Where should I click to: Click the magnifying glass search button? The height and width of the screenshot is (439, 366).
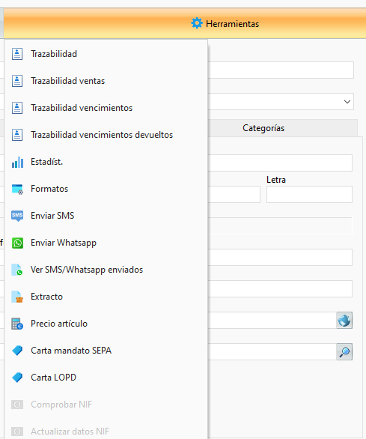pos(344,351)
